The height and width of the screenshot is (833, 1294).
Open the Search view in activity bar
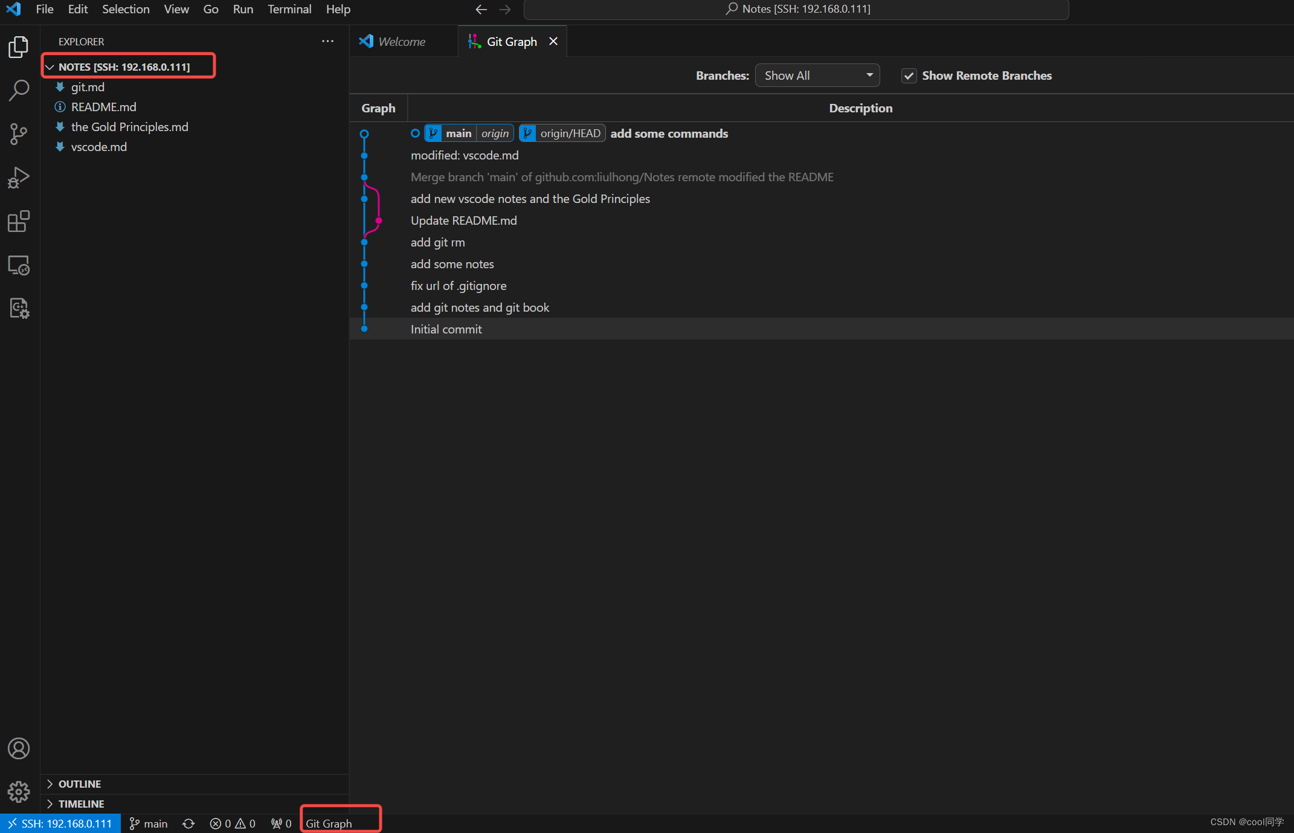(19, 91)
